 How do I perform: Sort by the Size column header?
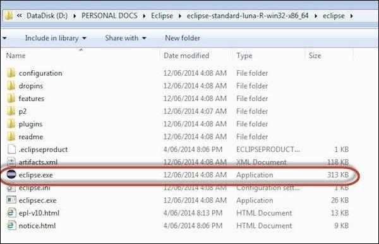(x=315, y=56)
